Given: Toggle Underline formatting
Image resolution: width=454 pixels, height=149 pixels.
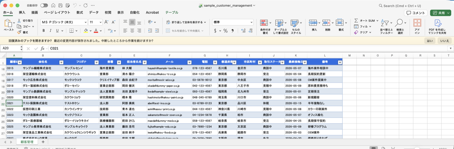Looking at the screenshot, I should pyautogui.click(x=57, y=31).
